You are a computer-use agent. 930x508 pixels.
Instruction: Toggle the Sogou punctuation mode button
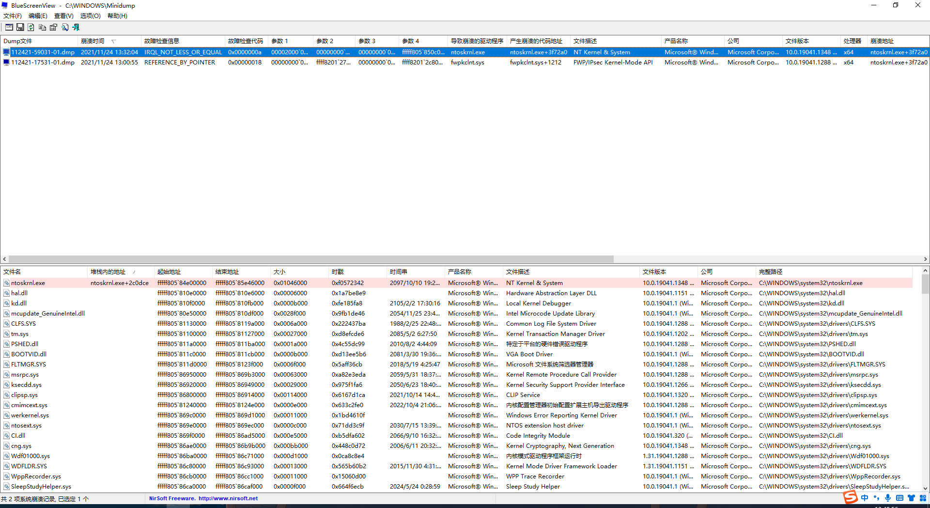coord(876,498)
